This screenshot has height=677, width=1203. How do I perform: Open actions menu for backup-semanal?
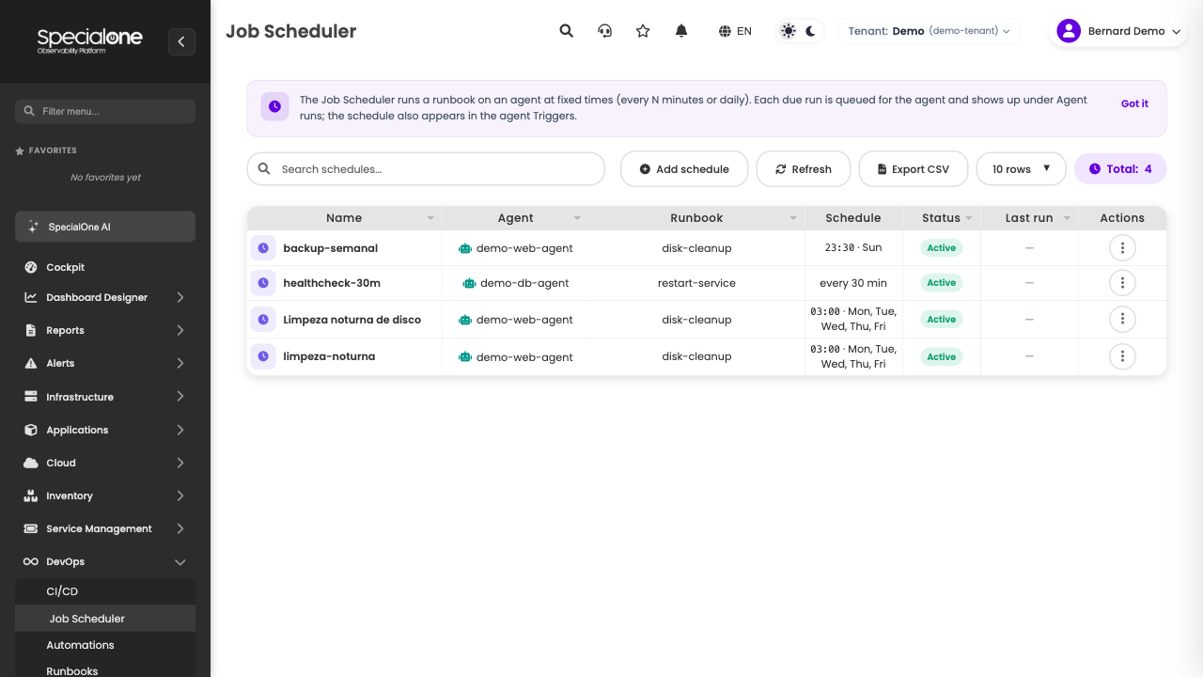coord(1122,248)
